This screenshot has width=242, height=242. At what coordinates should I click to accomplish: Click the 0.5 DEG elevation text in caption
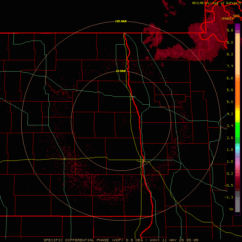tap(135, 240)
